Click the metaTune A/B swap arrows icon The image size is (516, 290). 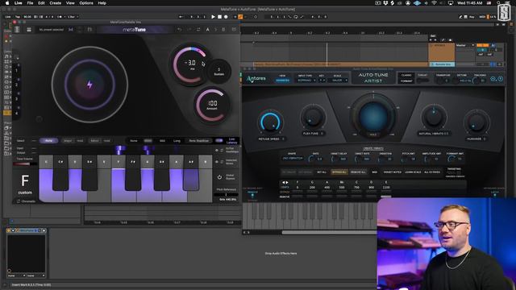198,30
